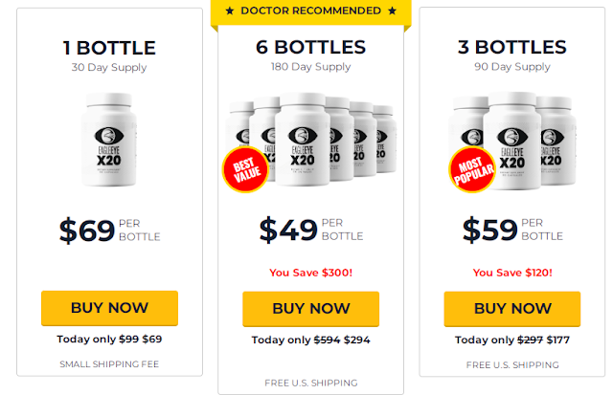Click 'Today only $594 $294' text

click(x=310, y=340)
